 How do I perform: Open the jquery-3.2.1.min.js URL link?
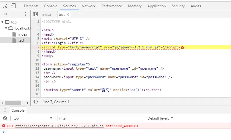[x=59, y=126]
